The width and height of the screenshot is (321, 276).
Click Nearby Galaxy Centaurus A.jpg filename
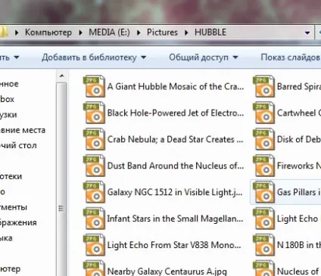pyautogui.click(x=167, y=271)
